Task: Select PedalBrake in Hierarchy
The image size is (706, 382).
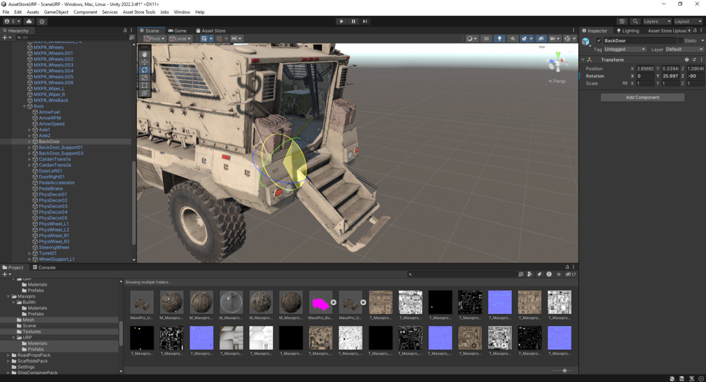Action: (49, 189)
